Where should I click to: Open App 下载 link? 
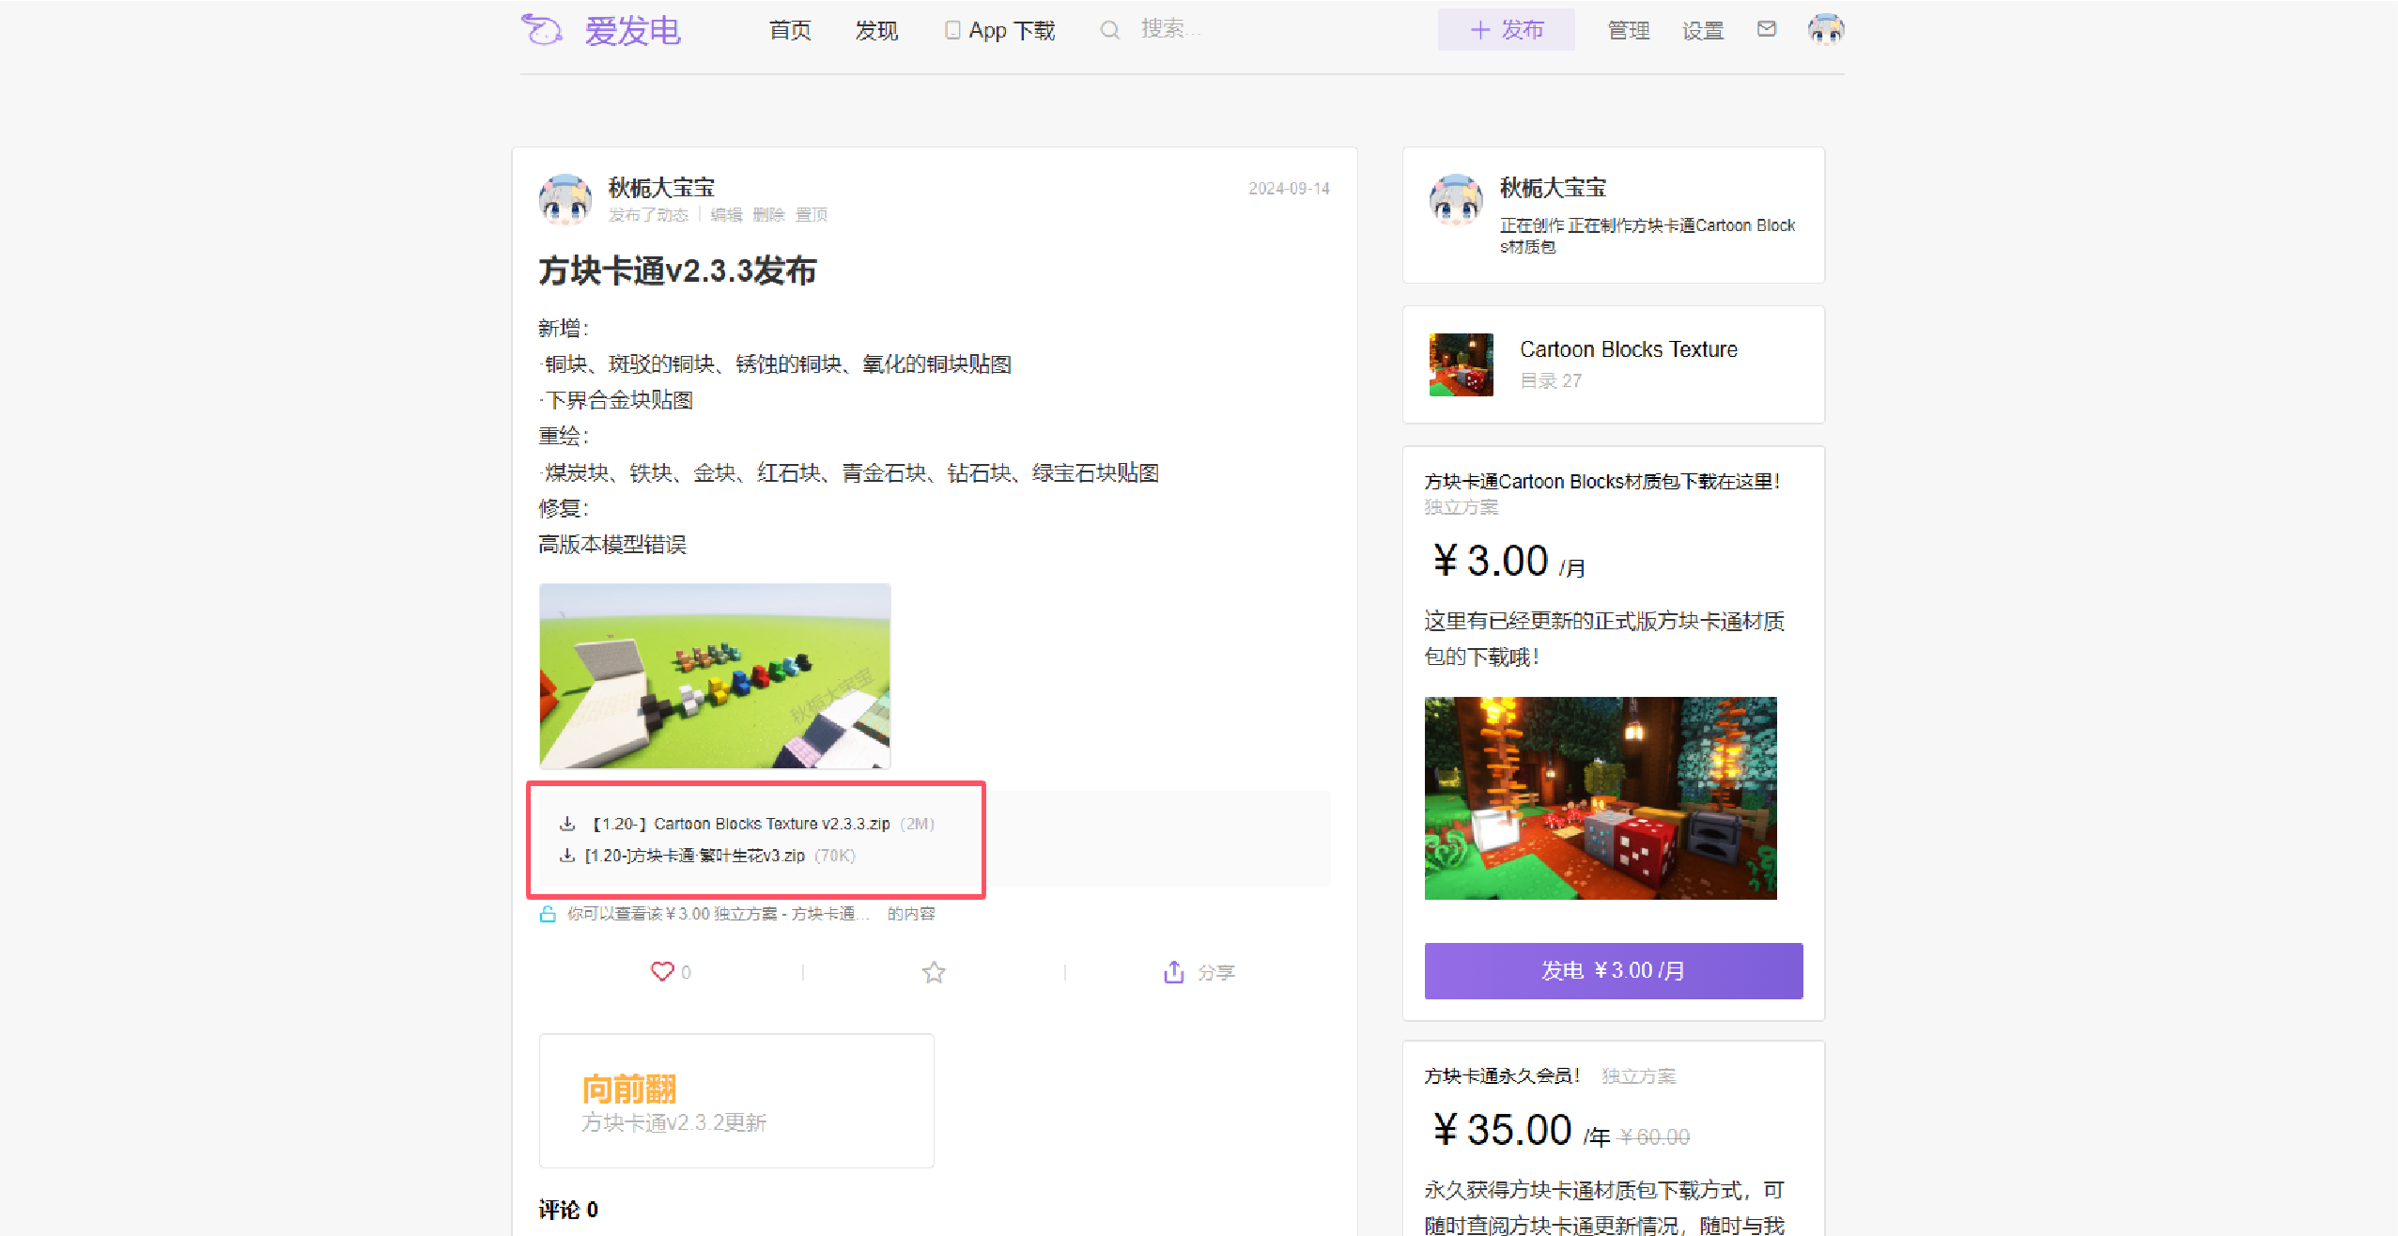click(1000, 30)
